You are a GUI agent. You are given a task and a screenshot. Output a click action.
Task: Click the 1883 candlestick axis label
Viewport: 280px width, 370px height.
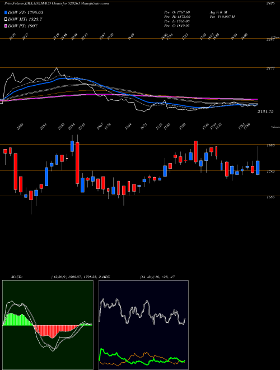270,145
